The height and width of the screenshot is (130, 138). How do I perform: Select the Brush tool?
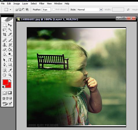10,40
